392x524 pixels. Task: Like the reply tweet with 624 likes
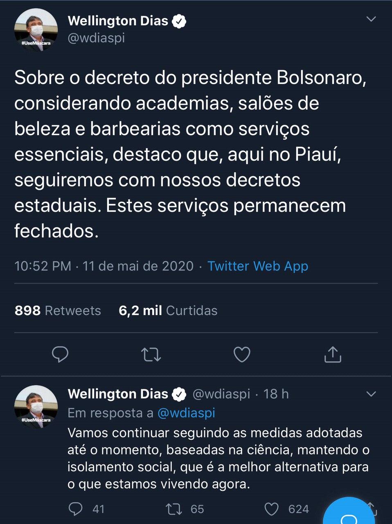pos(272,509)
